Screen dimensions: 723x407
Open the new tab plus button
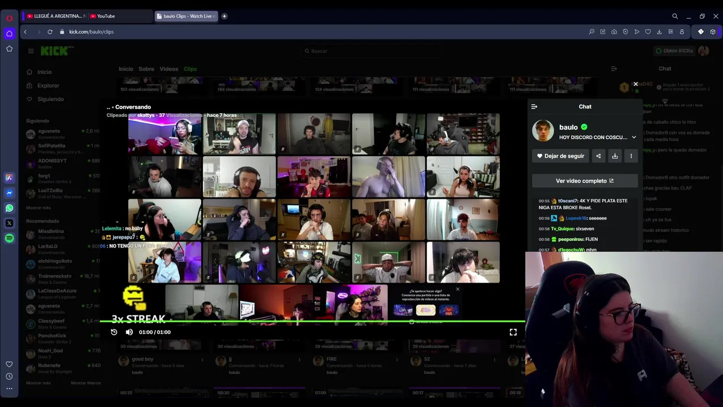pos(224,16)
